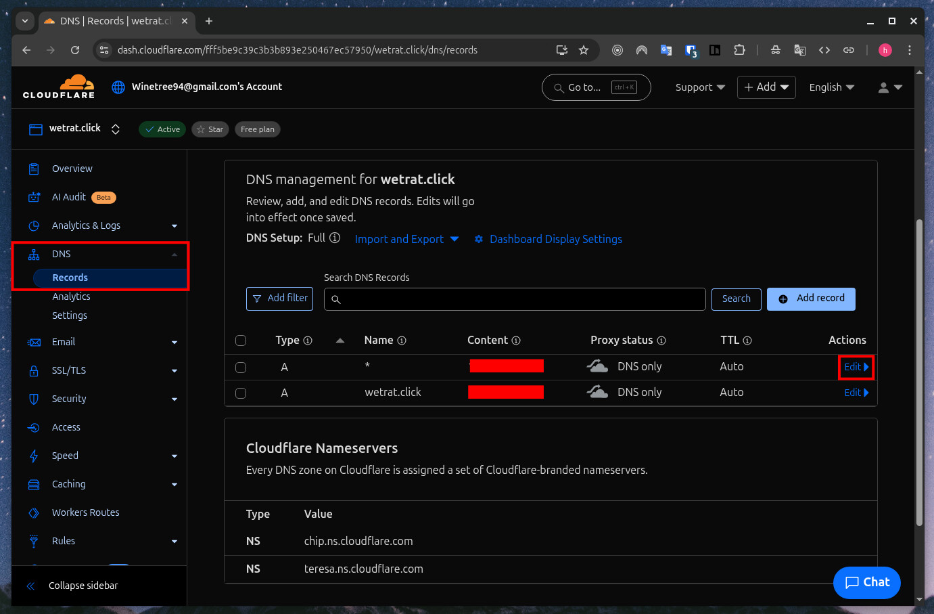Click the TTL column info icon
The height and width of the screenshot is (614, 934).
tap(747, 341)
